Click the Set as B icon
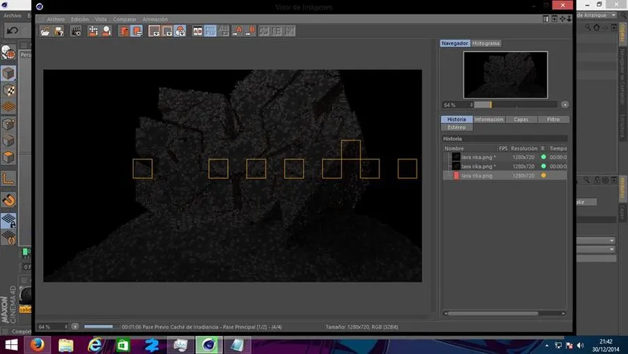Image resolution: width=628 pixels, height=354 pixels. click(x=251, y=31)
